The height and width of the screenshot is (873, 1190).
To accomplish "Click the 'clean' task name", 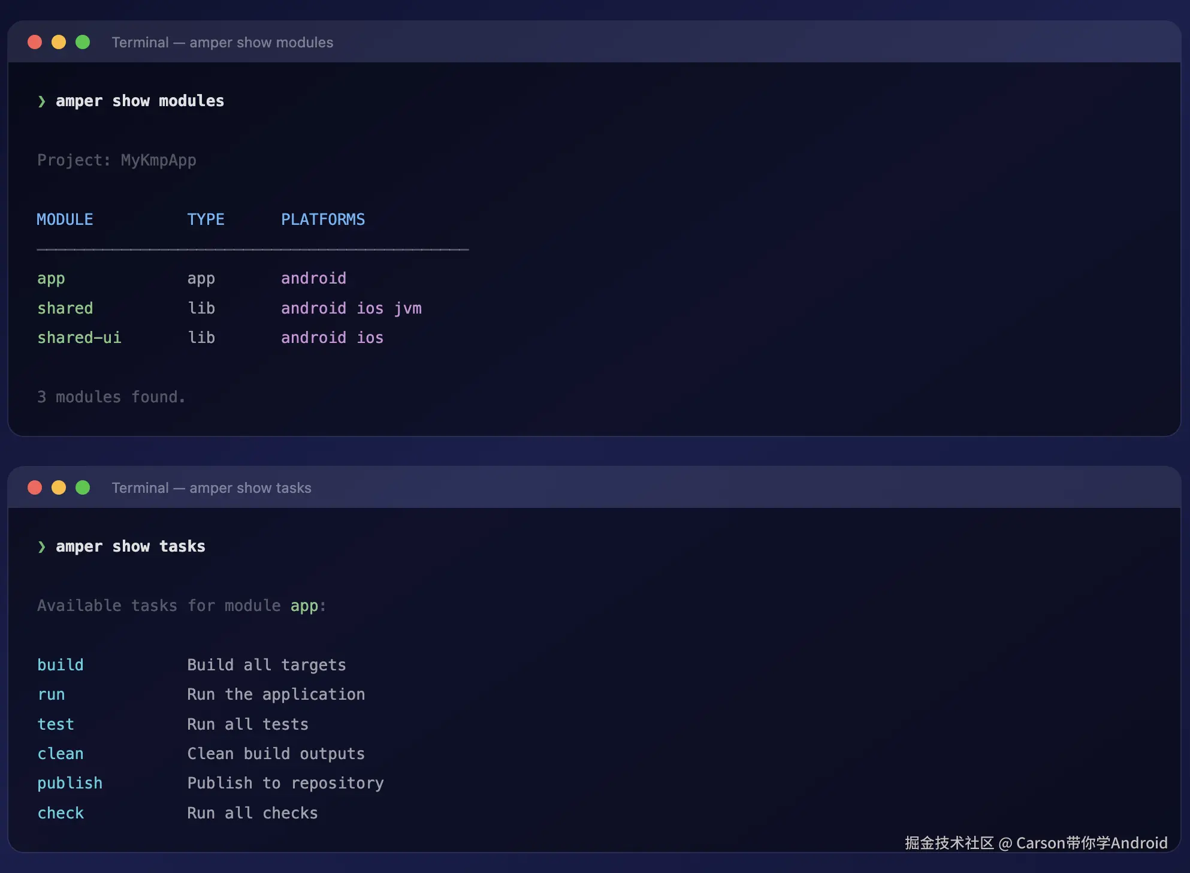I will click(x=61, y=754).
